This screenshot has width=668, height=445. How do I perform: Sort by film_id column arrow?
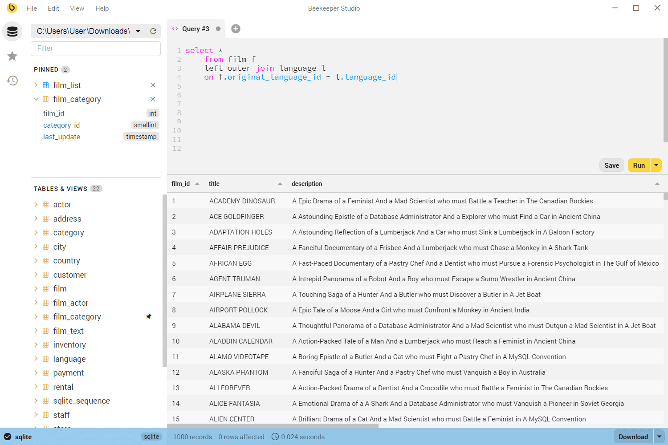[197, 184]
